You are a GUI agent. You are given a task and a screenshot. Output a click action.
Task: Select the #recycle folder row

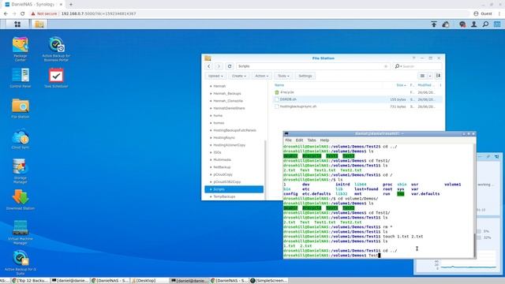pyautogui.click(x=357, y=92)
